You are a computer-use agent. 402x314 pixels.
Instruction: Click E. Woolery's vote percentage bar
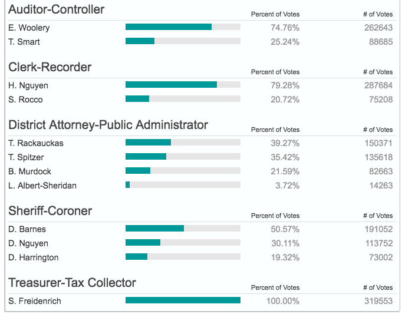pos(183,27)
